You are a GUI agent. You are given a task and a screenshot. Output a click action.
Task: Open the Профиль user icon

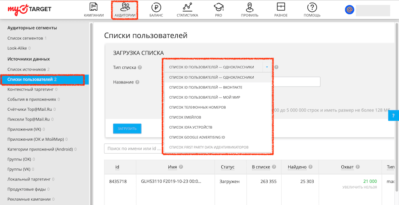click(250, 7)
